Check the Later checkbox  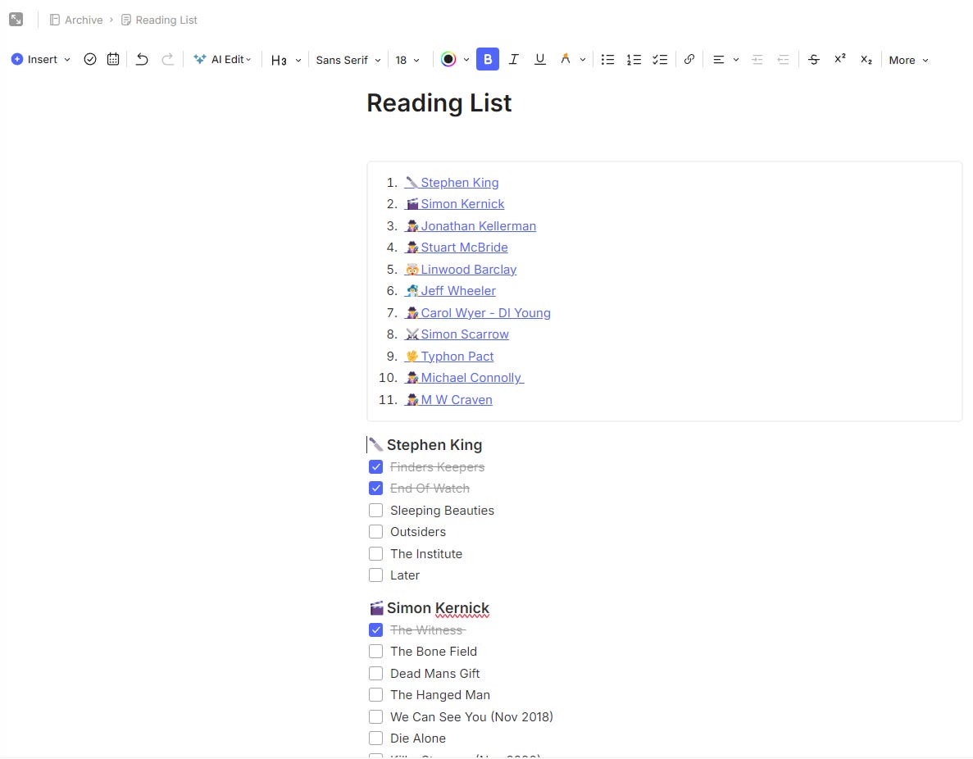[375, 575]
